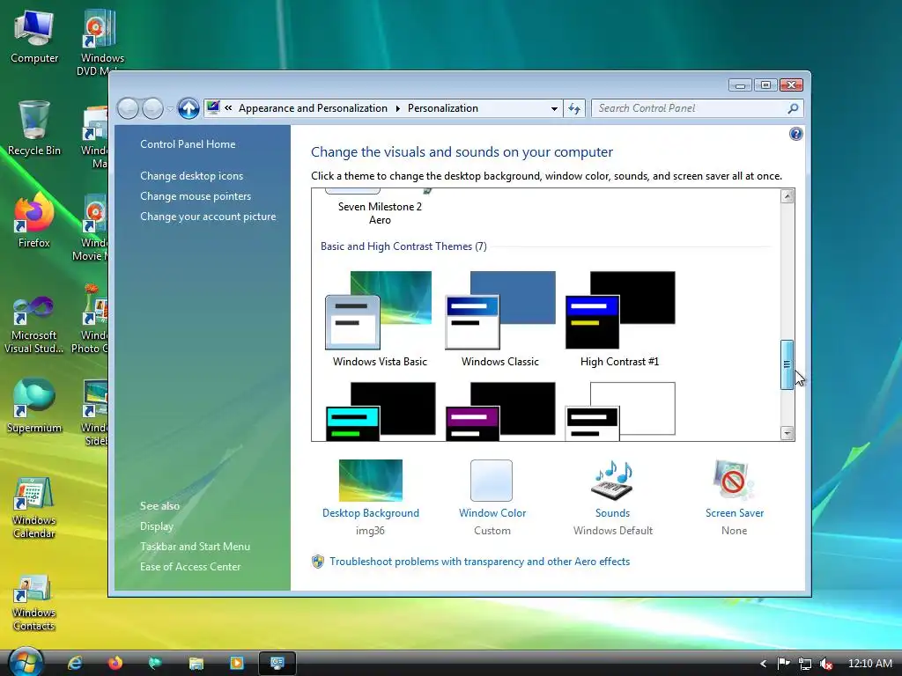Select the cyan high contrast theme thumbnail

380,411
